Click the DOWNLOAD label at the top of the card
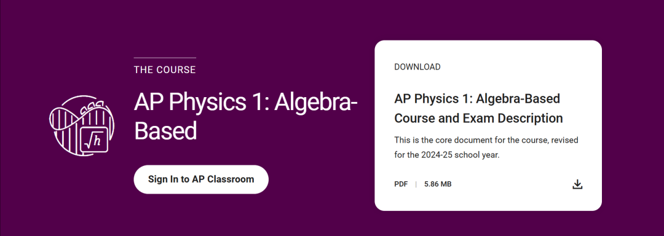The image size is (664, 236). (x=417, y=67)
